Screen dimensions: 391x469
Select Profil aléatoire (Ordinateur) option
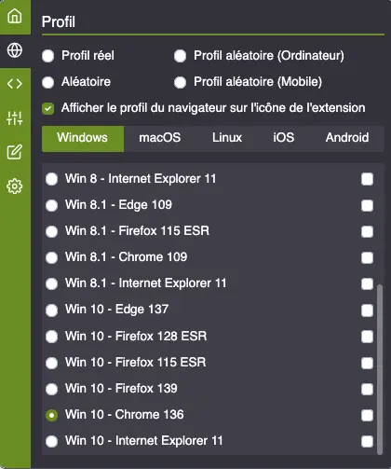coord(180,56)
